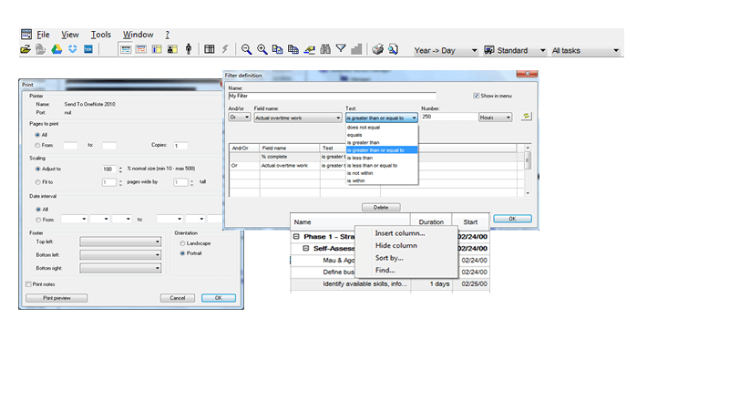Select Portrait orientation
The width and height of the screenshot is (729, 401).
tap(182, 253)
